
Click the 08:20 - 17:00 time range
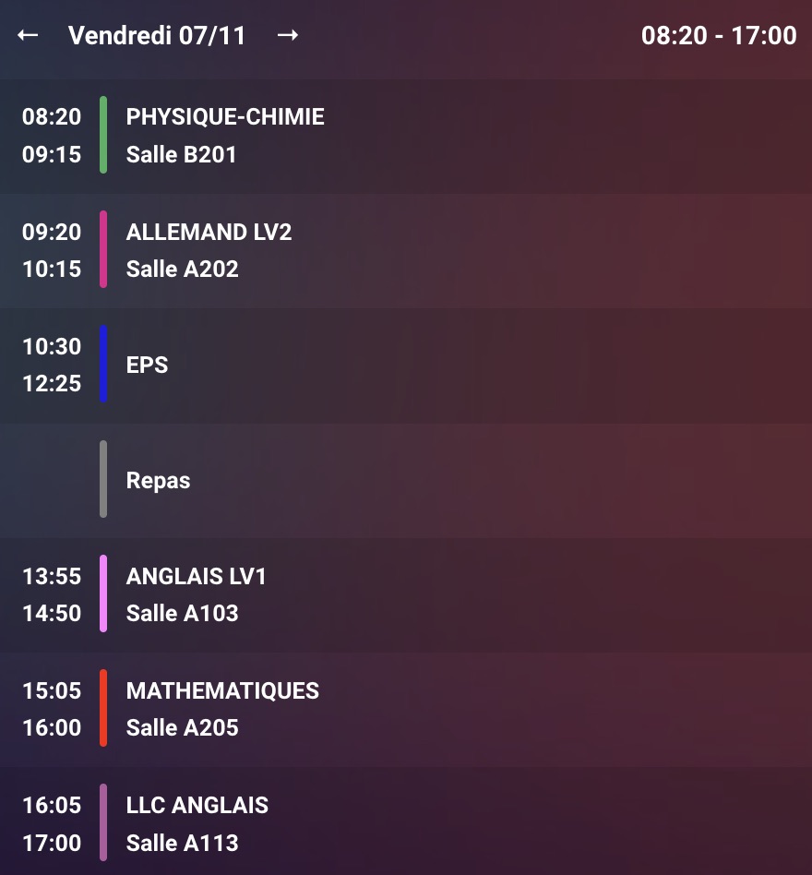[x=719, y=36]
